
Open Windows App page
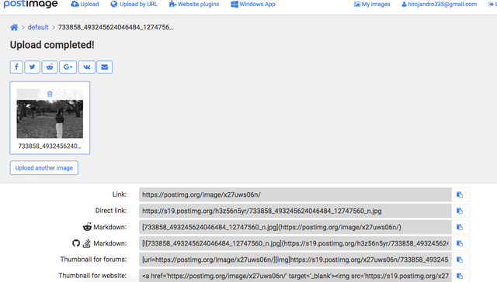click(253, 4)
